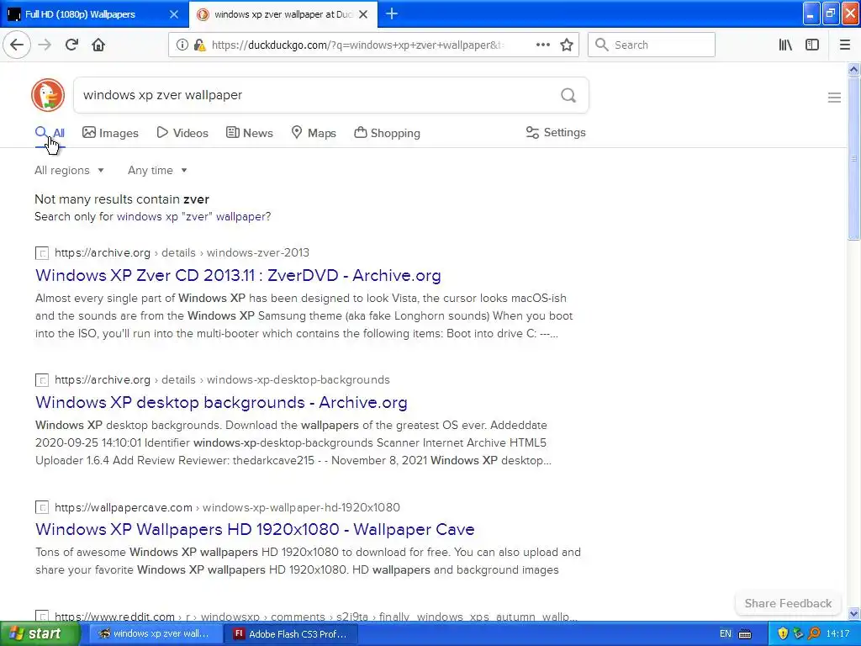Switch to News results

point(249,133)
